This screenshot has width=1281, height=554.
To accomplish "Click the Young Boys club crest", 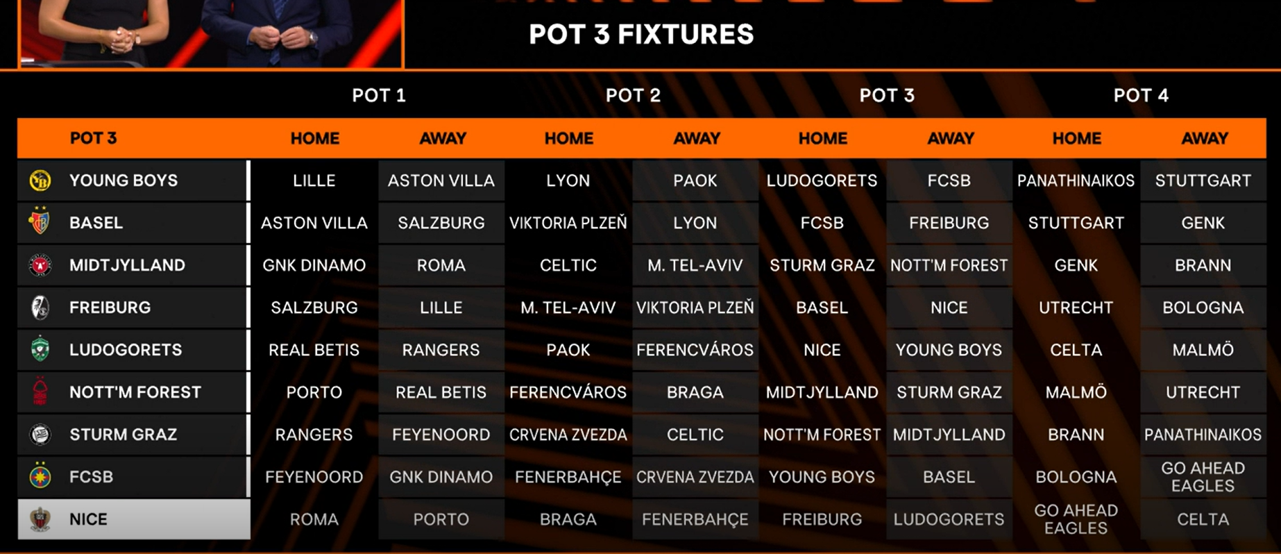I will pos(40,181).
